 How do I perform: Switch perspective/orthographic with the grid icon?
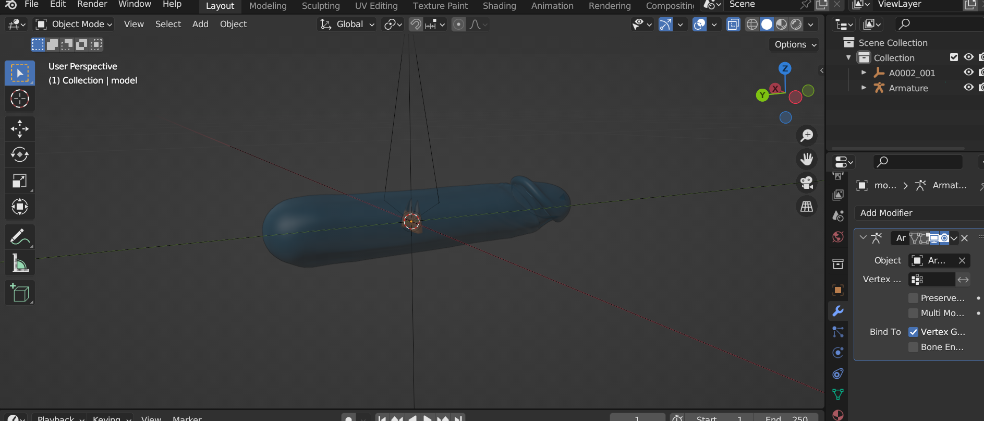(x=807, y=207)
